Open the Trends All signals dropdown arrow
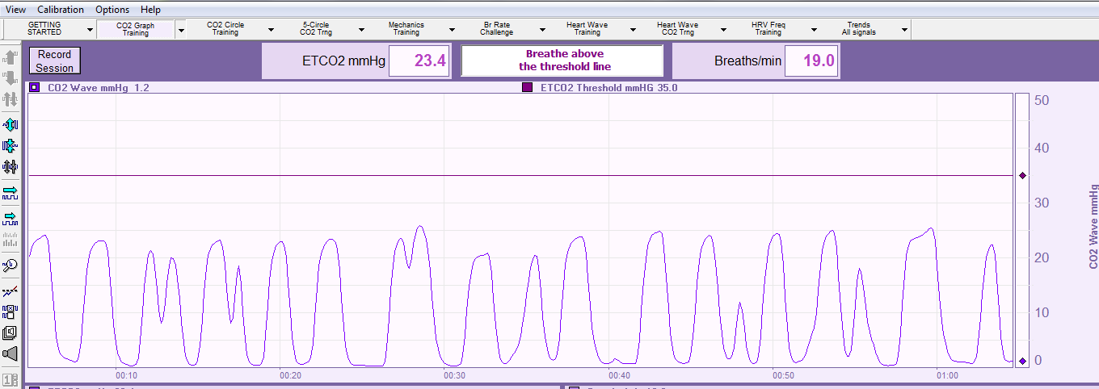The image size is (1099, 389). coord(905,29)
